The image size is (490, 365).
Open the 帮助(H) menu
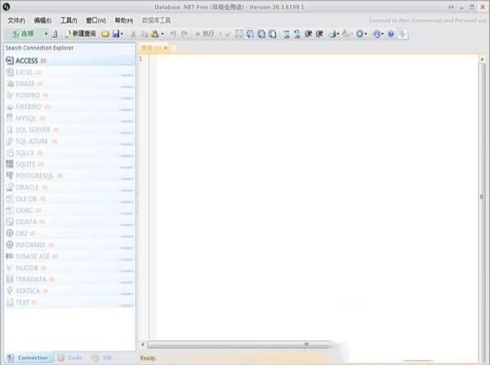tap(124, 20)
